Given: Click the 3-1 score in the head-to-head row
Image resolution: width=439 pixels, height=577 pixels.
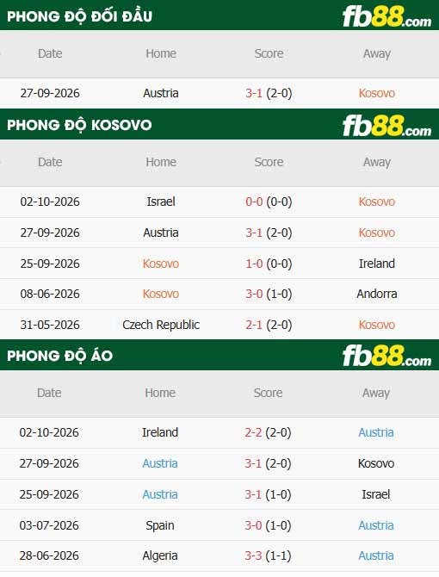Looking at the screenshot, I should (254, 93).
